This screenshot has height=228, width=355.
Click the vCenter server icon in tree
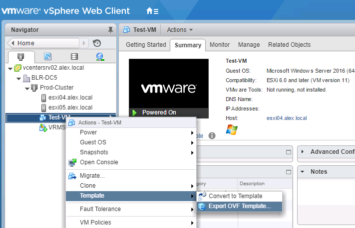[x=17, y=68]
